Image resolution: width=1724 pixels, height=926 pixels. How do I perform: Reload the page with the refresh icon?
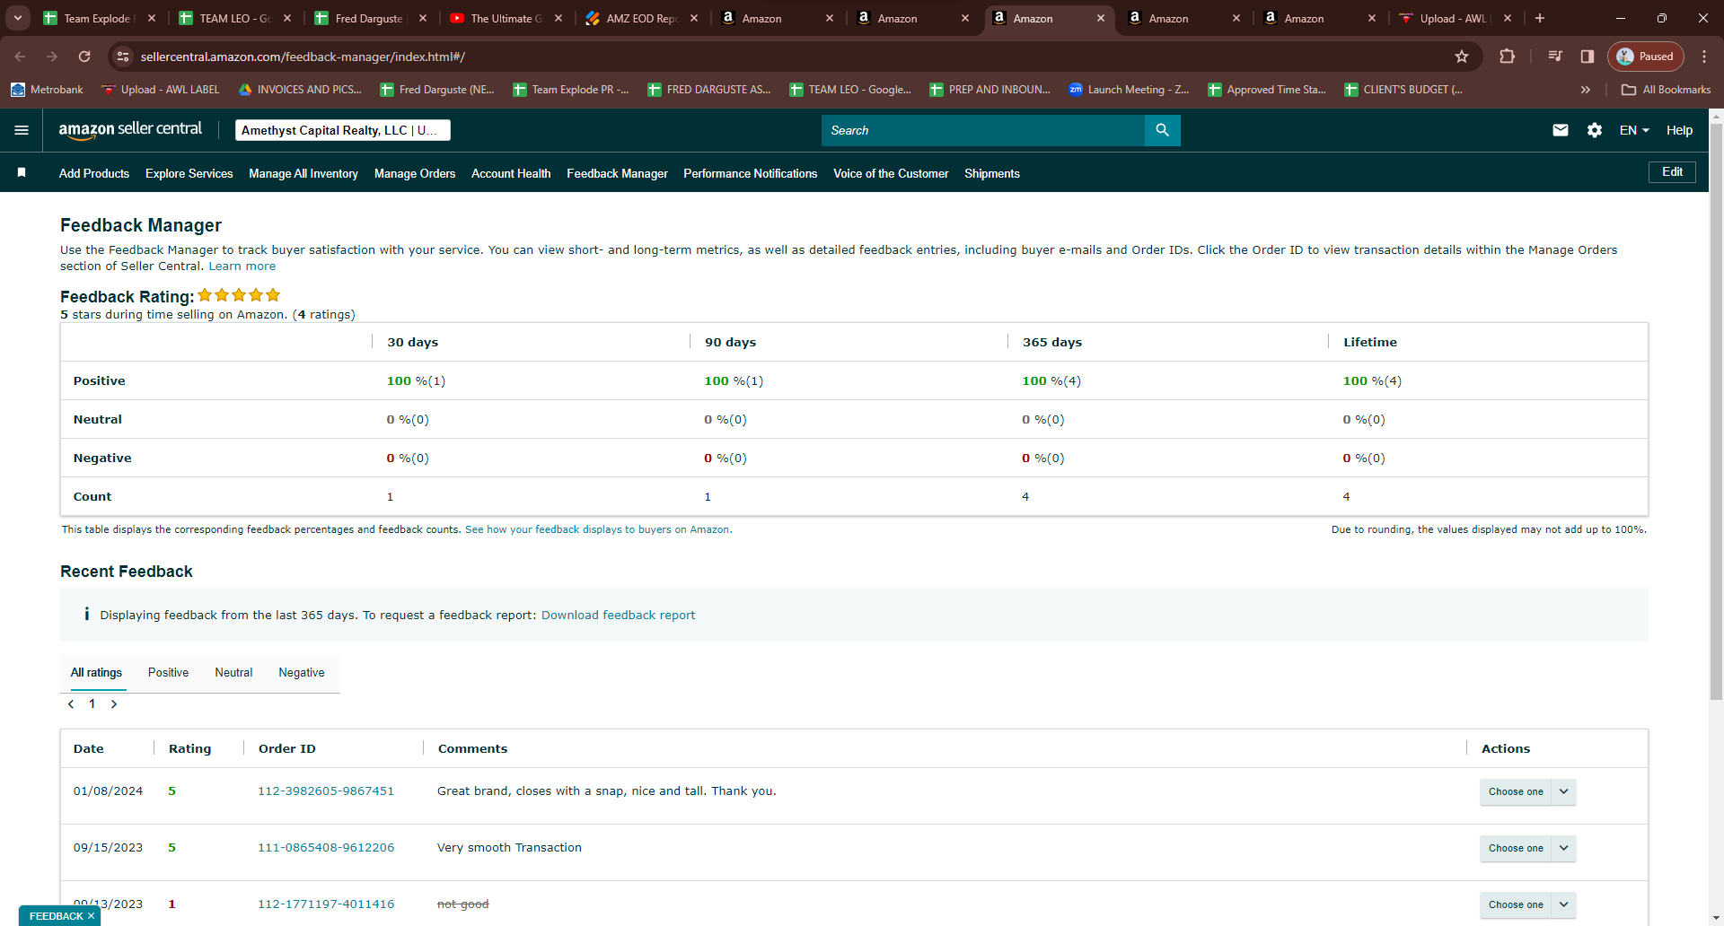[84, 57]
